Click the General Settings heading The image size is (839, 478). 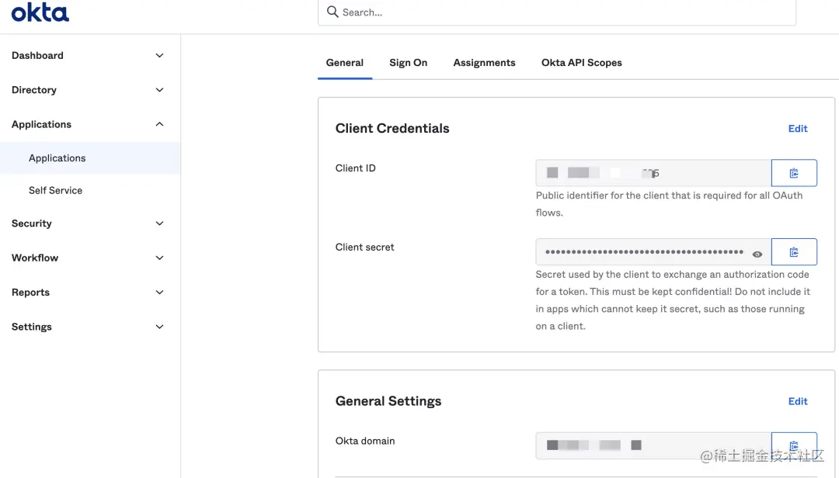tap(388, 401)
